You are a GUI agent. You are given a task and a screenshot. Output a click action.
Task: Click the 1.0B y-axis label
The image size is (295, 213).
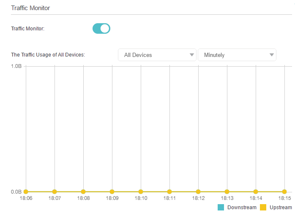click(x=16, y=66)
